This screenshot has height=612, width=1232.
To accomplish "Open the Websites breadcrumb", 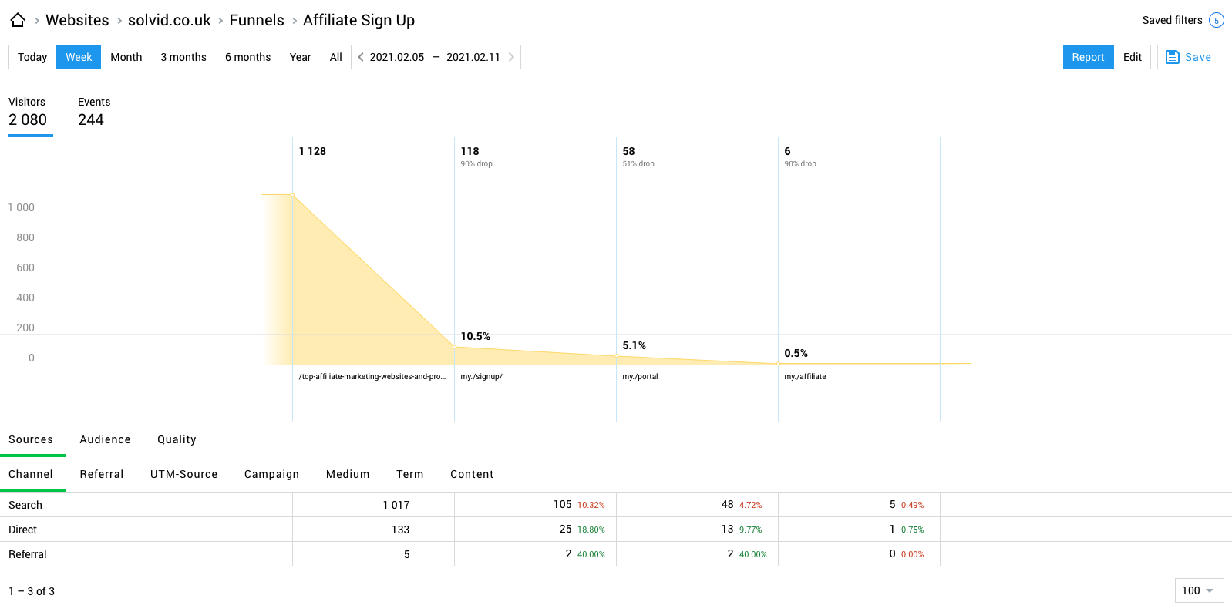I will (77, 20).
